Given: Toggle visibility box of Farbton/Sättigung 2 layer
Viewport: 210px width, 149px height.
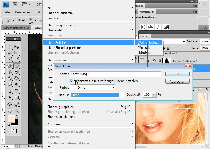Looking at the screenshot, I should pos(142,61).
